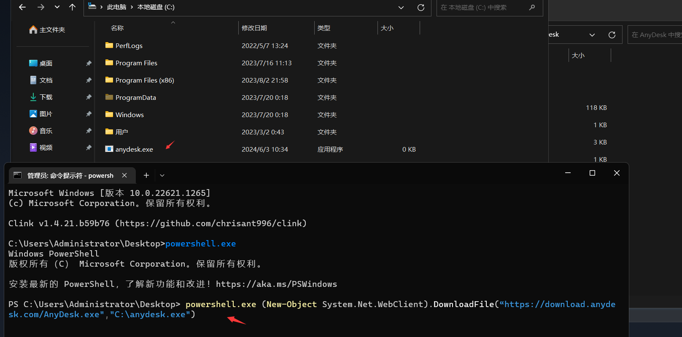Click the 2024/6/3 10:34 date cell

[x=265, y=149]
